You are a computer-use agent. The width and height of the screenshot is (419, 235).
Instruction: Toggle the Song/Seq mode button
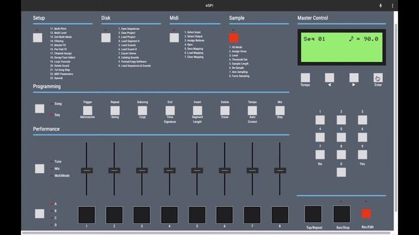(x=39, y=109)
